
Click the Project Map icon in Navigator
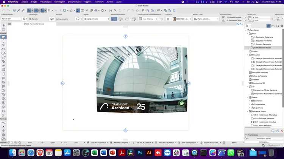coord(268,26)
